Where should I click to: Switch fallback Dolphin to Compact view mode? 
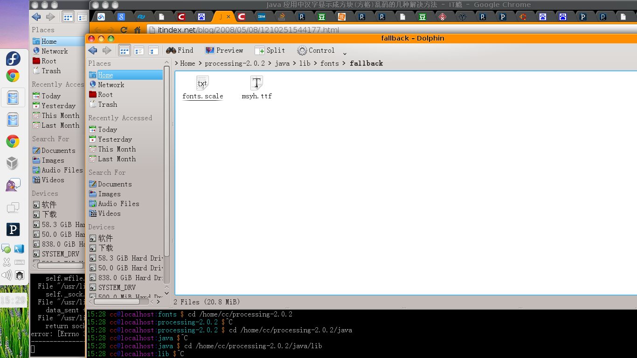point(139,50)
